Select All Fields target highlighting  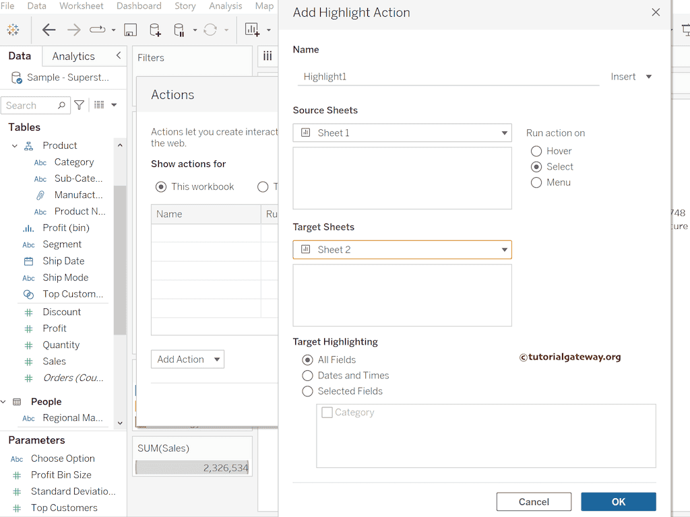(307, 360)
